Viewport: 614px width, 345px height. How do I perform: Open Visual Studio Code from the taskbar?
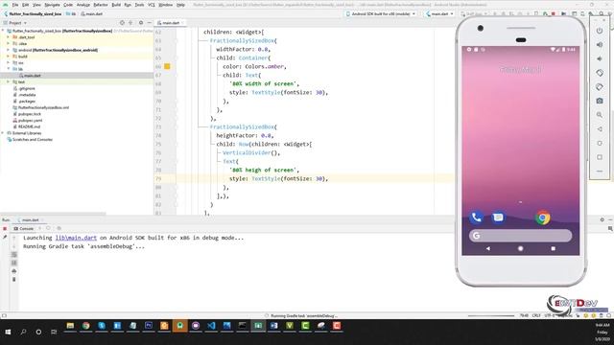[x=211, y=326]
